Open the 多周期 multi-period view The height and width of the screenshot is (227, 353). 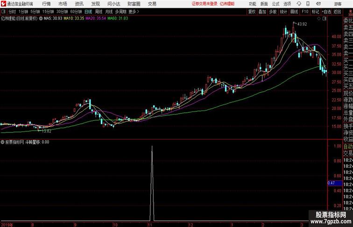point(120,12)
